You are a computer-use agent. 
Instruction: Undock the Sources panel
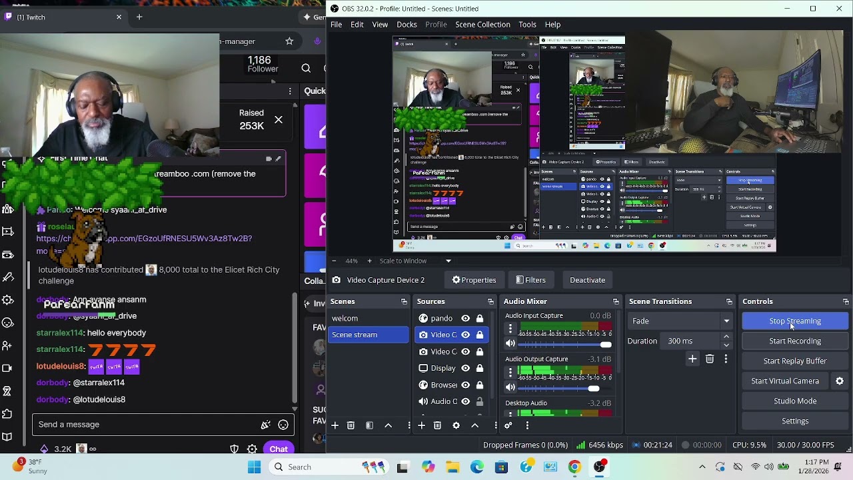[490, 302]
